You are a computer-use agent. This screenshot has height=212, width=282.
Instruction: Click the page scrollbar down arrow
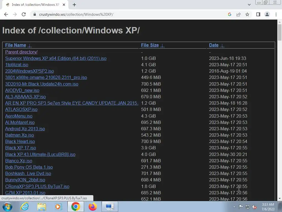pyautogui.click(x=280, y=199)
